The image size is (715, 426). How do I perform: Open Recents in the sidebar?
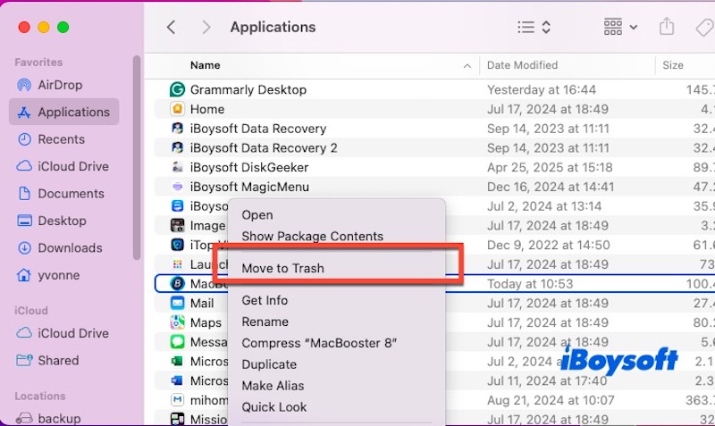pyautogui.click(x=61, y=139)
